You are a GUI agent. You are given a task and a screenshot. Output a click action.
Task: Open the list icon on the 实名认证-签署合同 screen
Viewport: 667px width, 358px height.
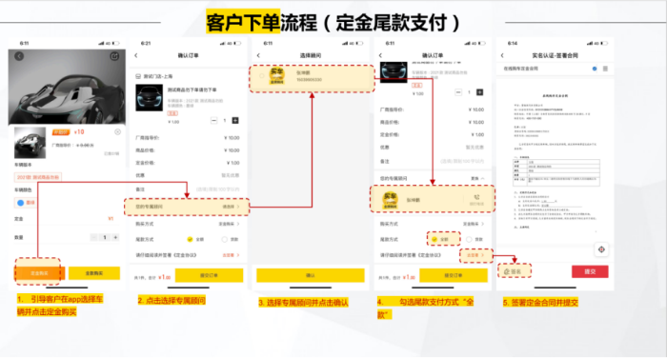[605, 69]
